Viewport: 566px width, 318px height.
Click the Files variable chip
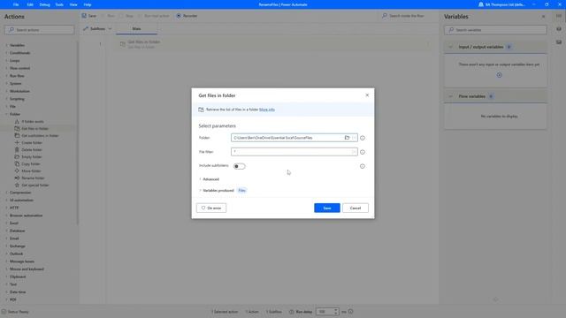click(241, 191)
